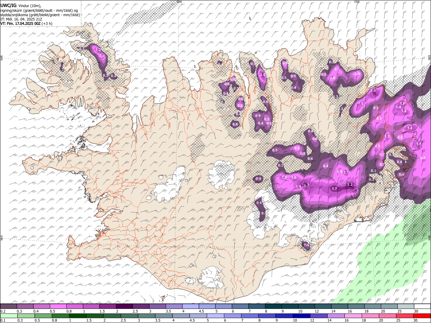Select the white 30 swatch in snow legend
Screen dimensions: 431x323
[422, 307]
